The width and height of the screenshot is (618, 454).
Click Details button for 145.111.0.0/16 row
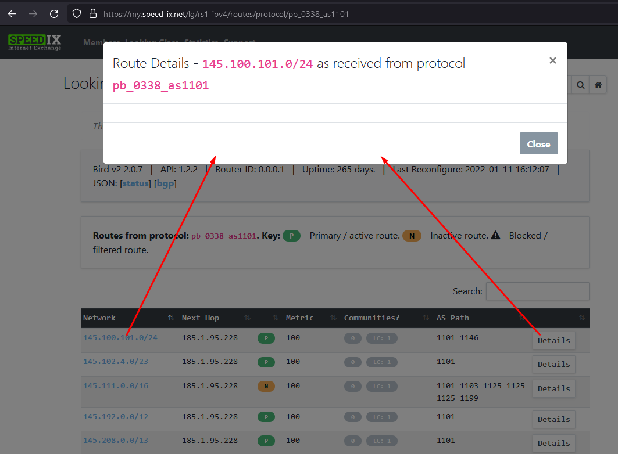(x=553, y=389)
